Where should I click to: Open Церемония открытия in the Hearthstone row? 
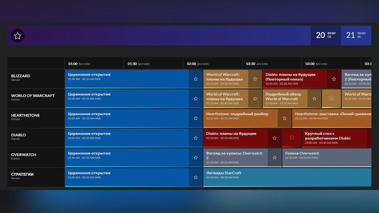127,118
